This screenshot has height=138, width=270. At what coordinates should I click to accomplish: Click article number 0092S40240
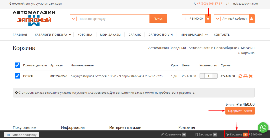(x=59, y=76)
